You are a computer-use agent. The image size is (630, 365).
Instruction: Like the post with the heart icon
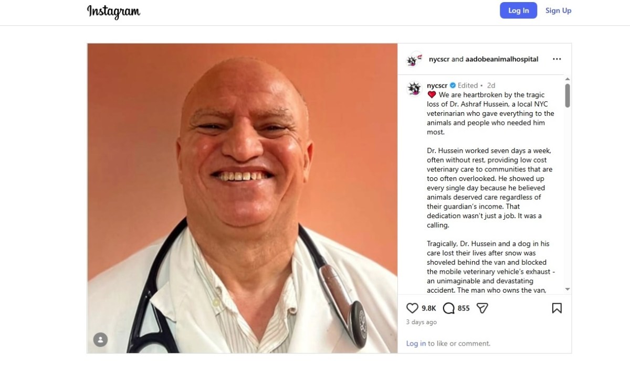coord(413,308)
